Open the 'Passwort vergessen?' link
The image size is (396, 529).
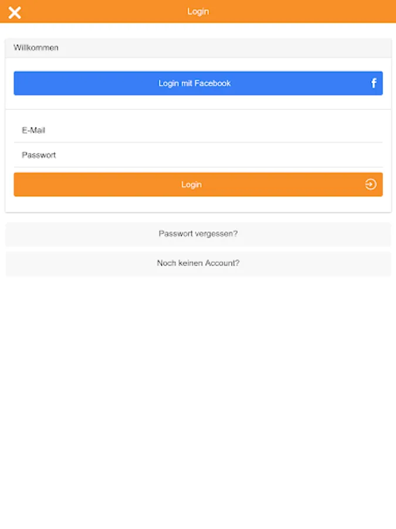[x=198, y=234]
